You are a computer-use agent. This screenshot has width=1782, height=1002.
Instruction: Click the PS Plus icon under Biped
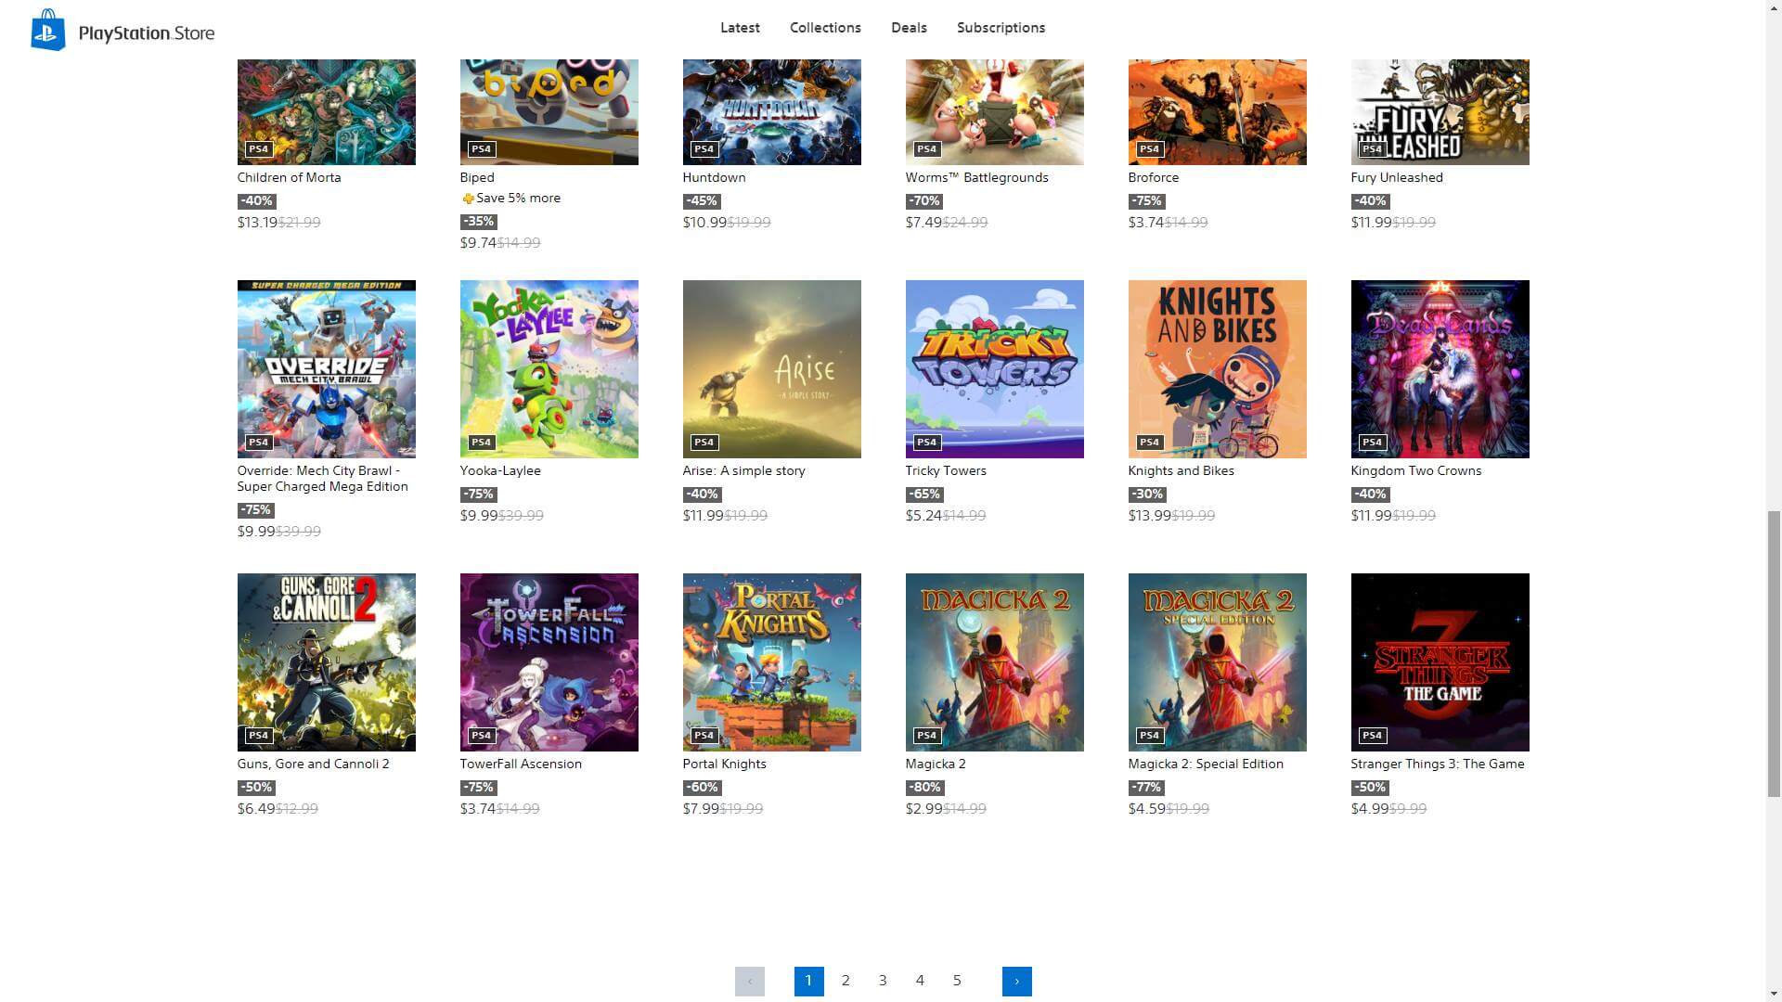[x=468, y=199]
